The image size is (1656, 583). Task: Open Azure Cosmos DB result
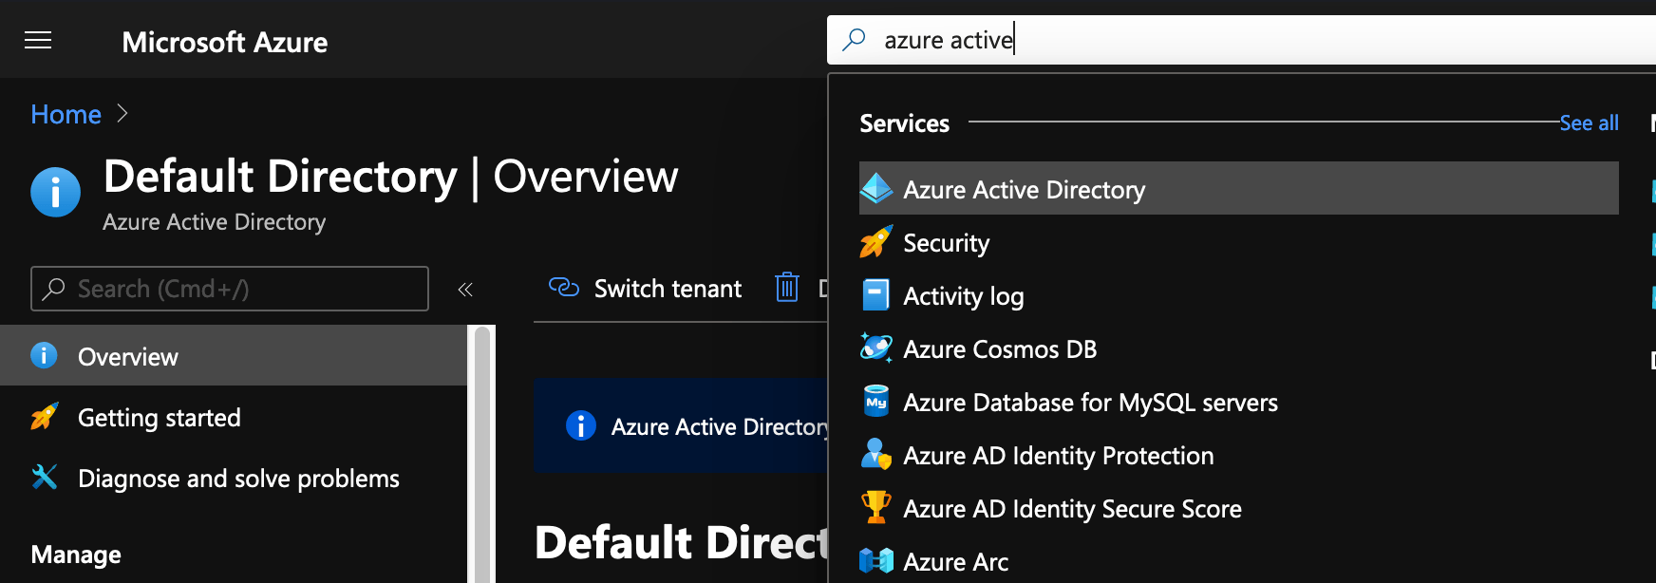(x=1238, y=348)
